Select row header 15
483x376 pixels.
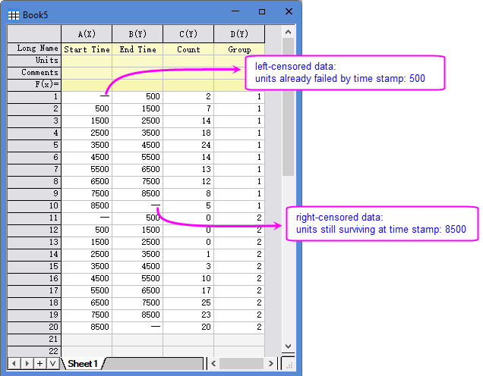click(34, 267)
